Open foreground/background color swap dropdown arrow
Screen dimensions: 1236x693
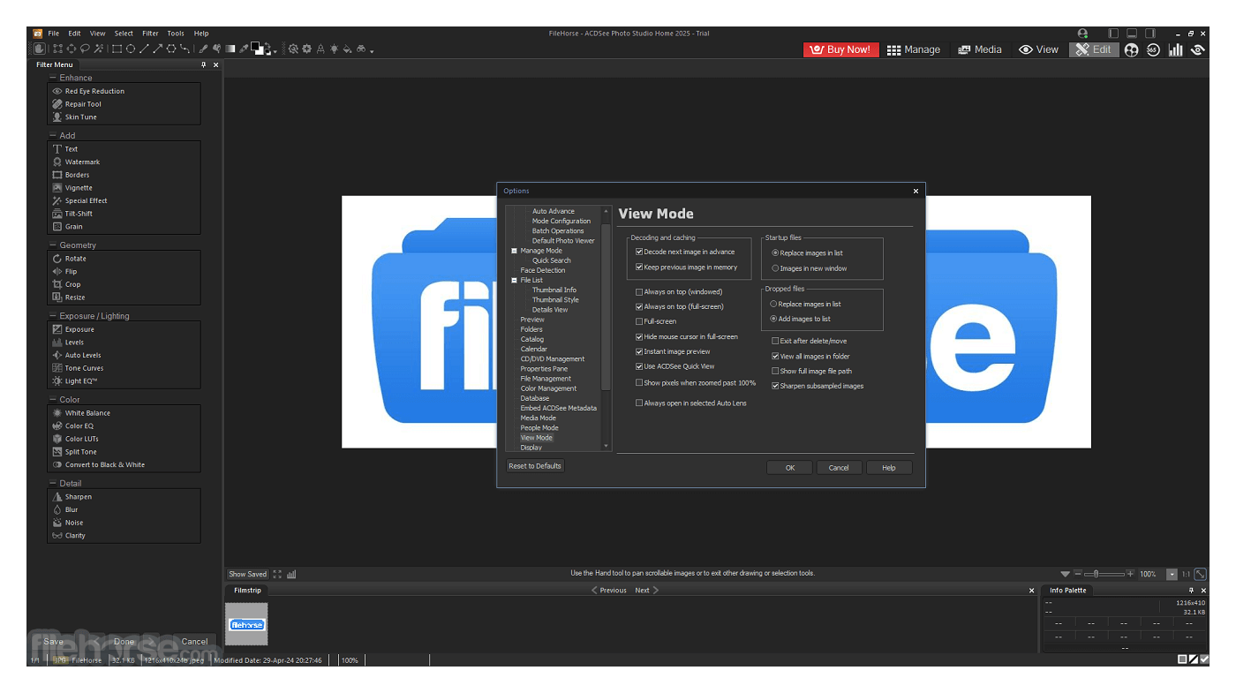(x=275, y=52)
